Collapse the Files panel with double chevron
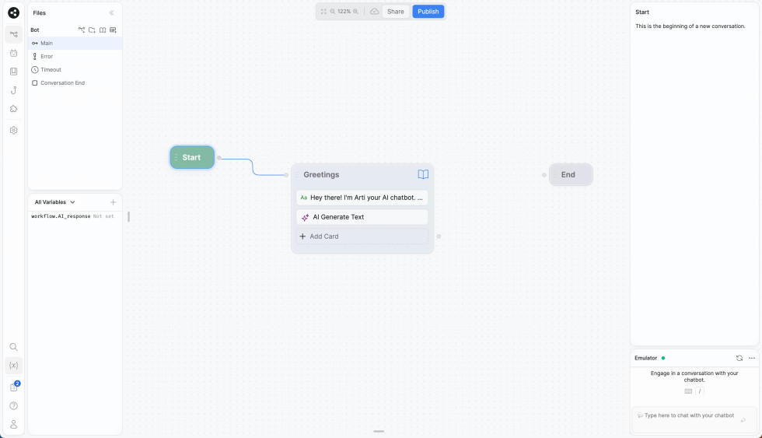 click(112, 13)
